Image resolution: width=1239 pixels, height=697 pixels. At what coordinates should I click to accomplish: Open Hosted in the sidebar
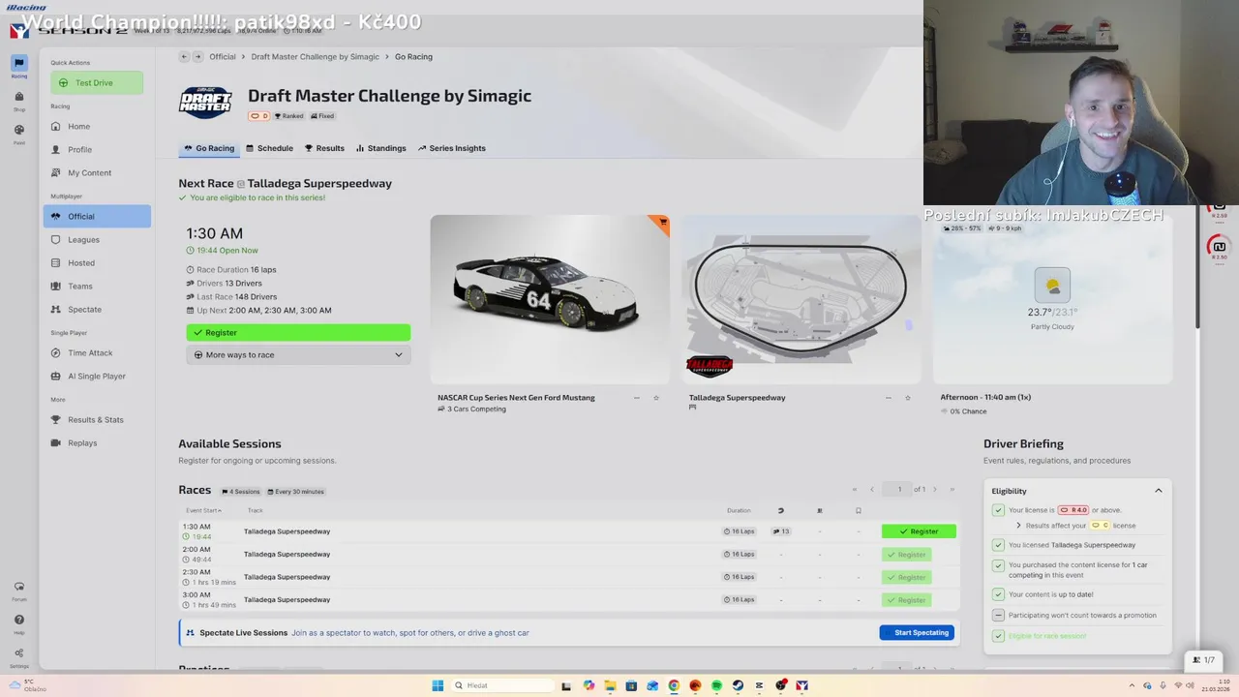(97, 262)
